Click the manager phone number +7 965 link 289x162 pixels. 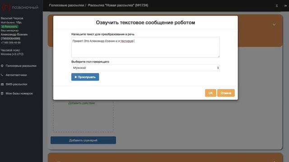coord(11,43)
